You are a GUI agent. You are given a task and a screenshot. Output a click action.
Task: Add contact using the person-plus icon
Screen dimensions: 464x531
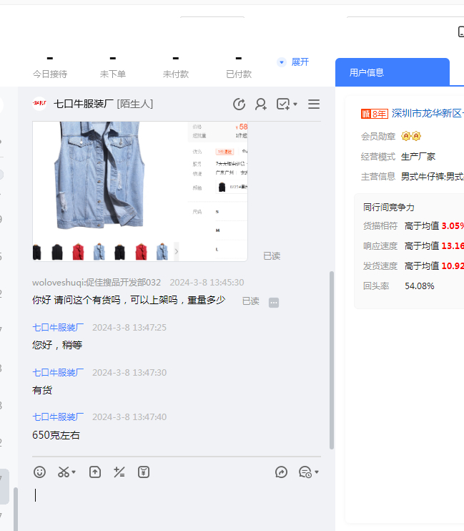point(261,104)
